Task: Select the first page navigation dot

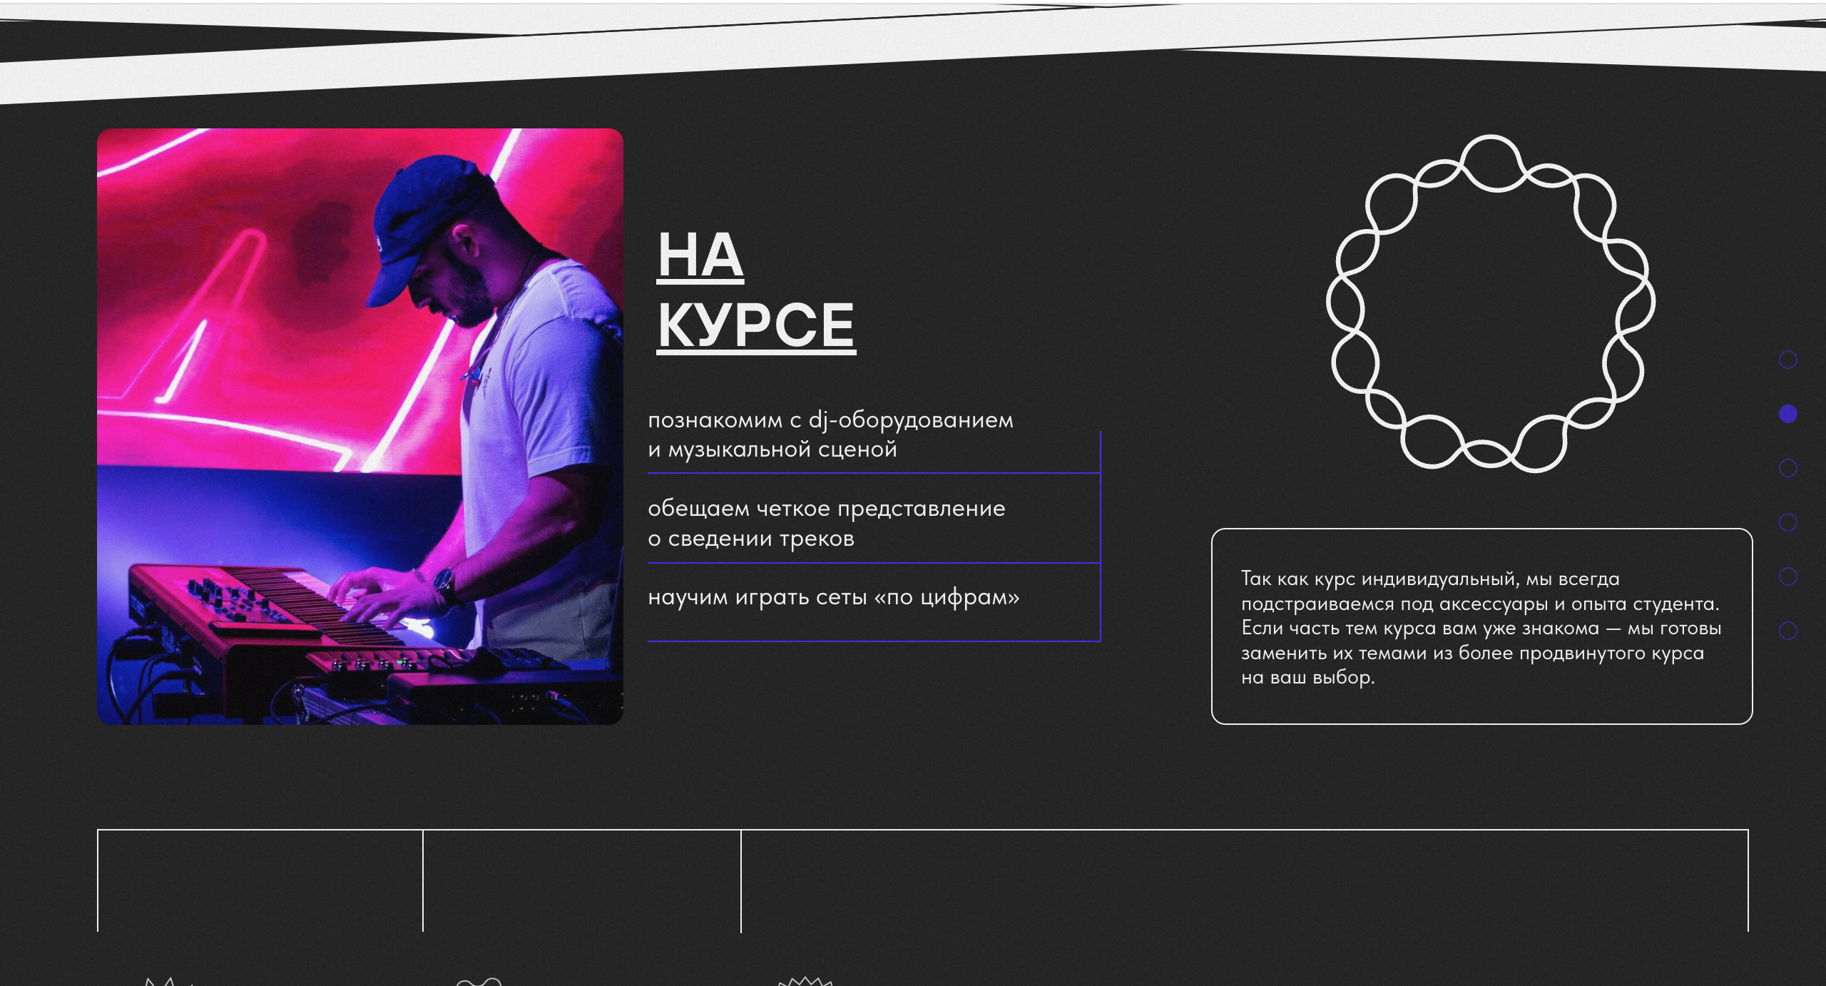Action: tap(1787, 360)
